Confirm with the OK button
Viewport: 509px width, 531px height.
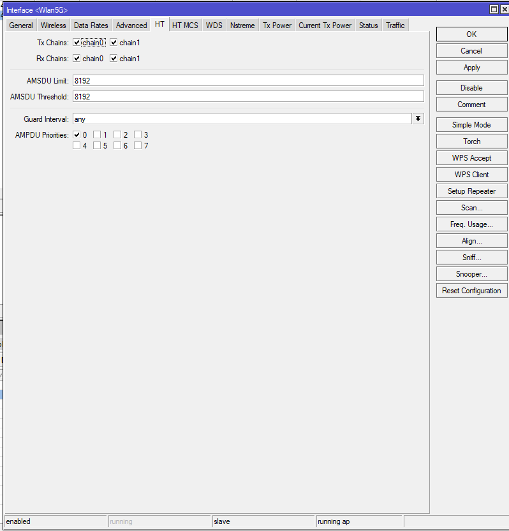471,34
